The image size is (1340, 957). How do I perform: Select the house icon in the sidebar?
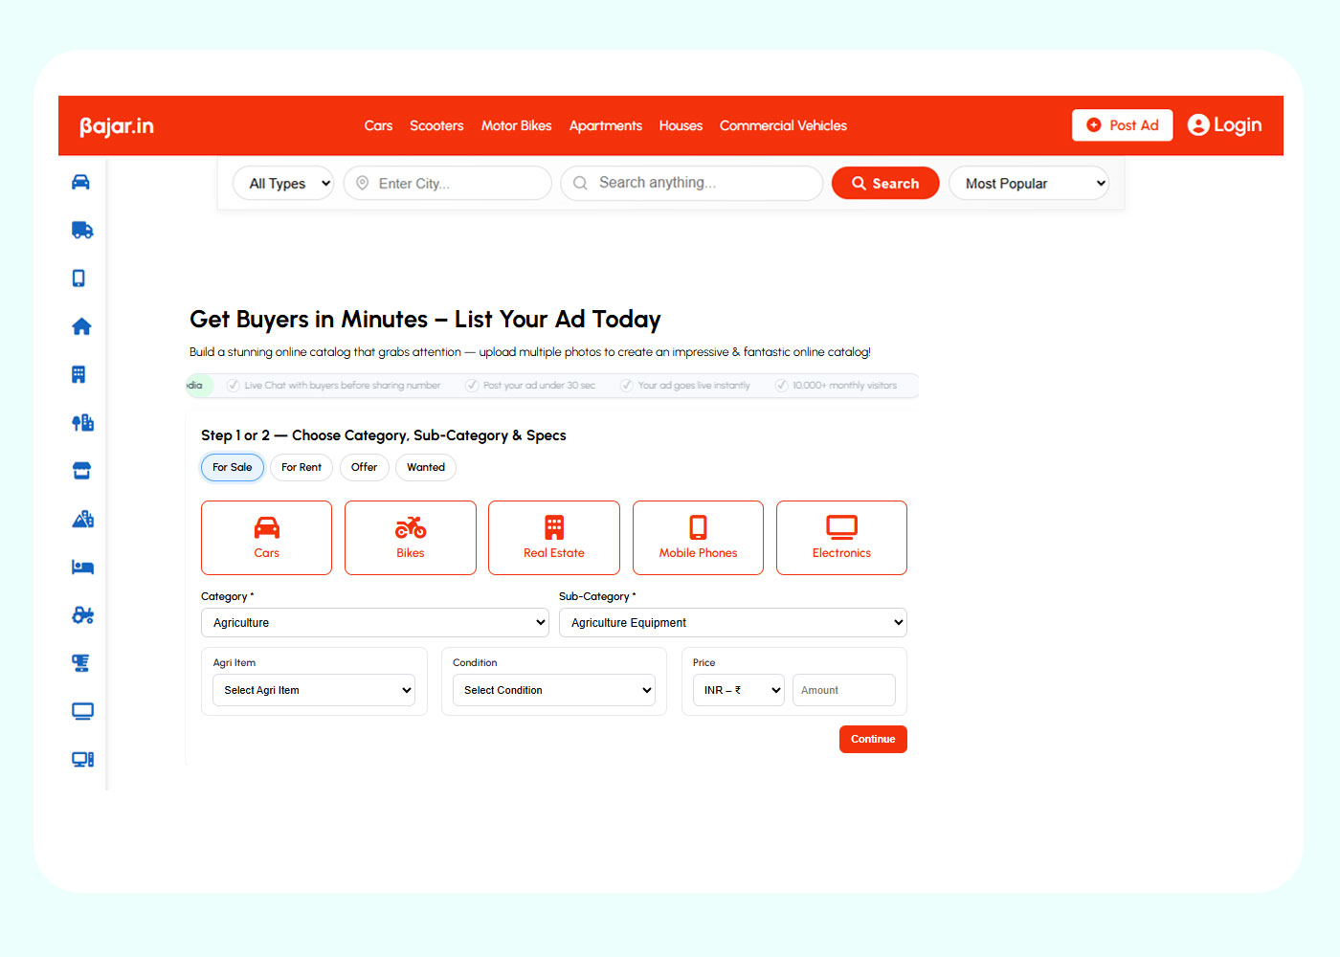pos(81,325)
